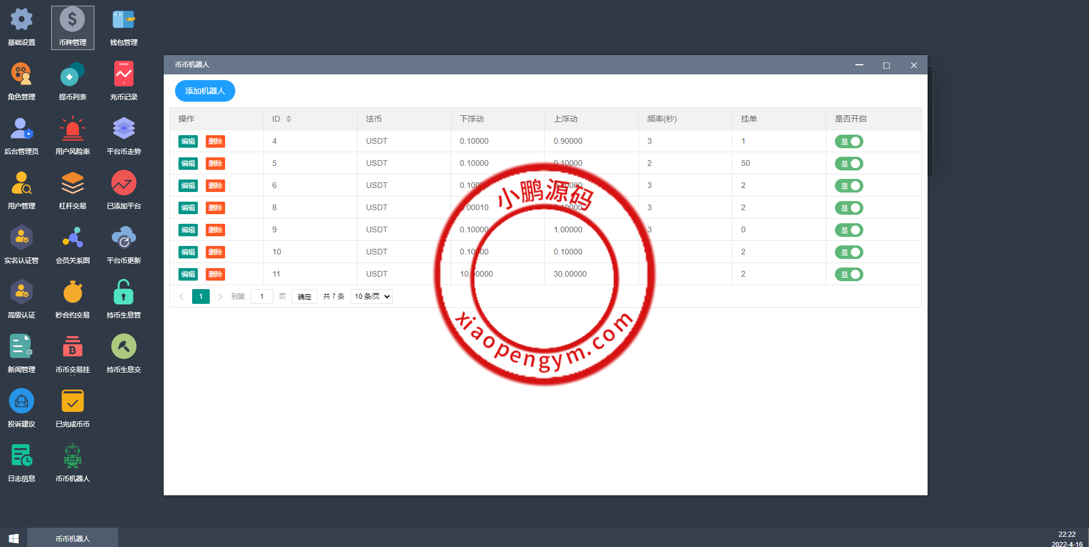Switch off the robot with ID 11
The image size is (1089, 547).
[849, 274]
